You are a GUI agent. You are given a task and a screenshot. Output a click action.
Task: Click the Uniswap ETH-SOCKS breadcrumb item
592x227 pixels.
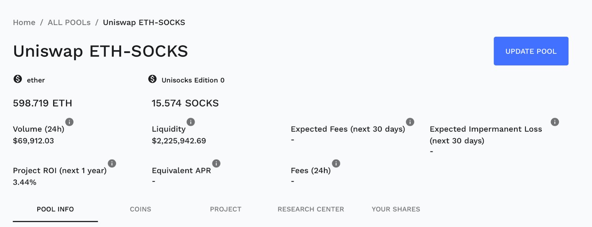144,23
